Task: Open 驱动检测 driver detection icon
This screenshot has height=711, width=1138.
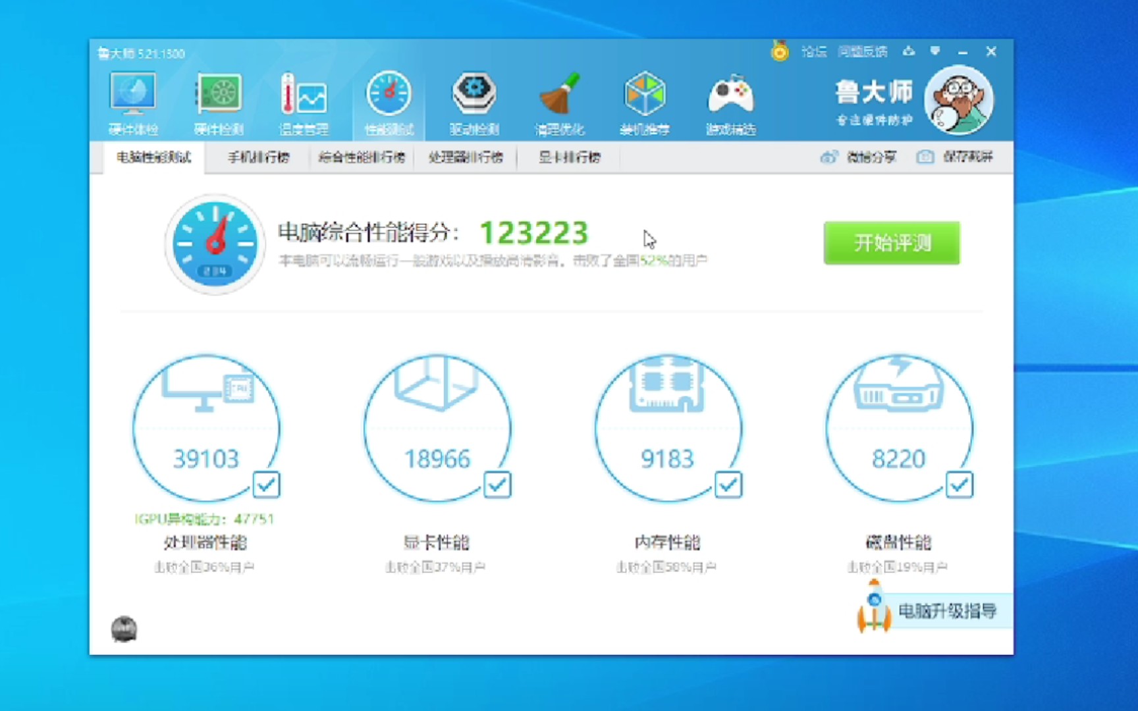Action: 474,103
